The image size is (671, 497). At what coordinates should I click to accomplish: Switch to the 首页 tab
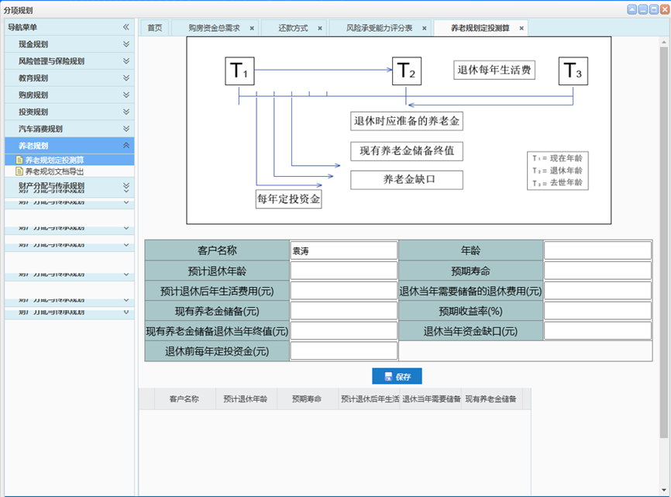click(154, 28)
